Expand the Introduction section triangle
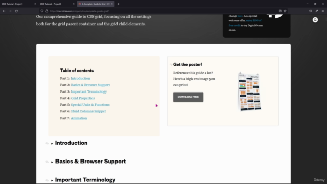 (52, 143)
